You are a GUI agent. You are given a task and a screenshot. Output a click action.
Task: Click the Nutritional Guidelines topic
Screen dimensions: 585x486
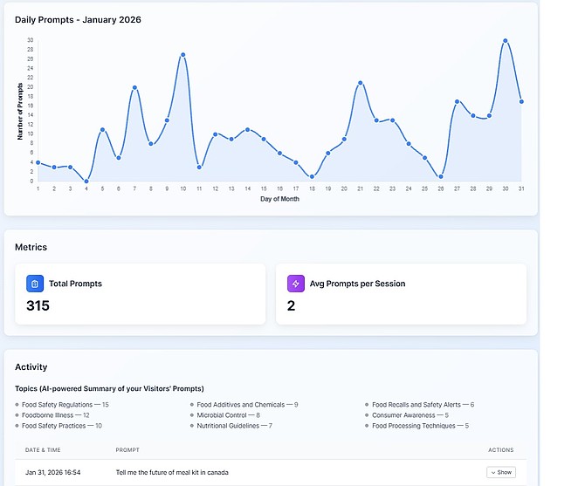pyautogui.click(x=234, y=426)
